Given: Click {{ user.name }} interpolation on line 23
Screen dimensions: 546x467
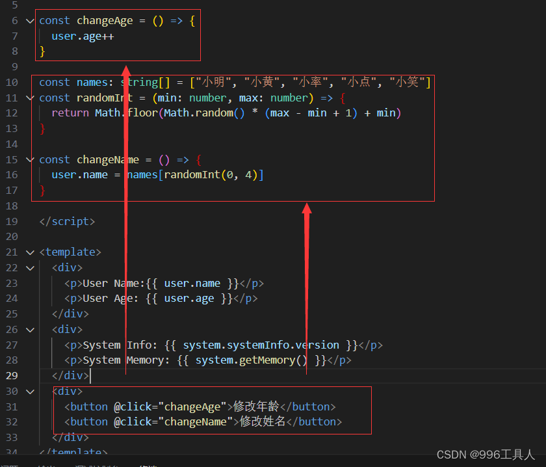Looking at the screenshot, I should (x=192, y=284).
